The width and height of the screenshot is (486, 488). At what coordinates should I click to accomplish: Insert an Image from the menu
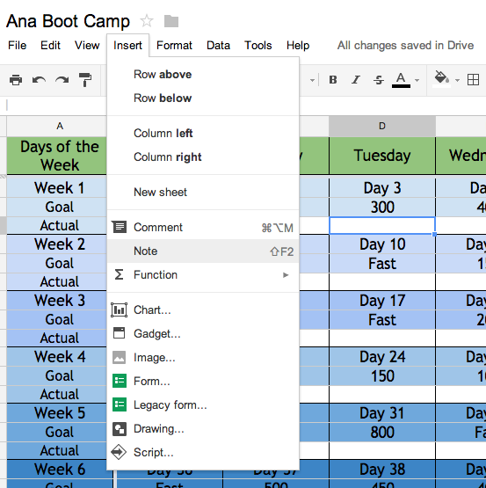pos(203,358)
